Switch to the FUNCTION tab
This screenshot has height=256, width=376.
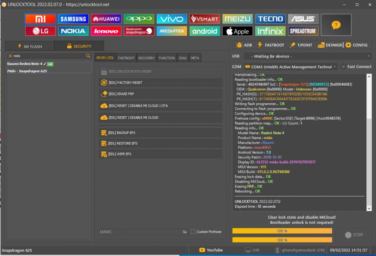(x=167, y=58)
